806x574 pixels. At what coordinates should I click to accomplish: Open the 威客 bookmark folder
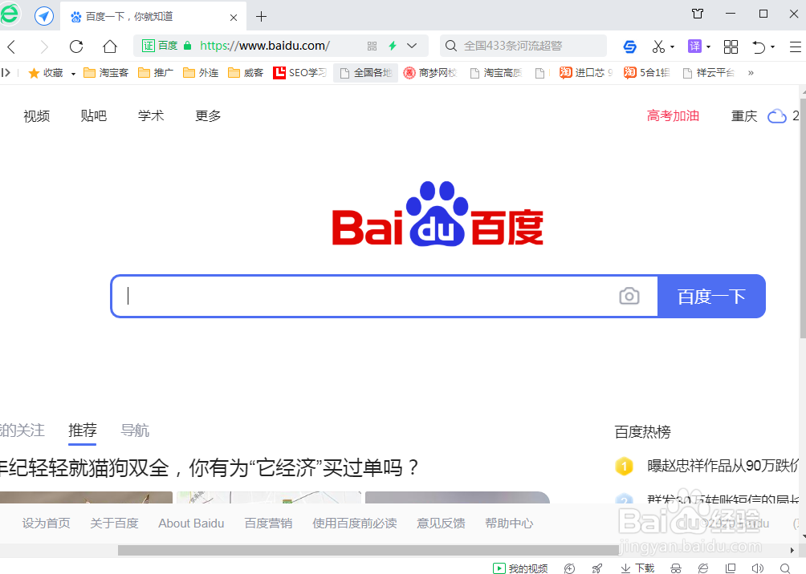[x=245, y=73]
